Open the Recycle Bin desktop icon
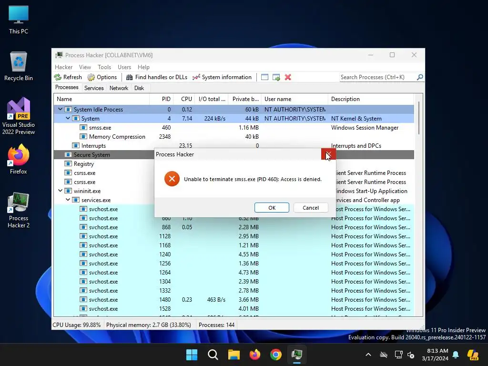Screen dimensions: 488x366 tap(19, 66)
